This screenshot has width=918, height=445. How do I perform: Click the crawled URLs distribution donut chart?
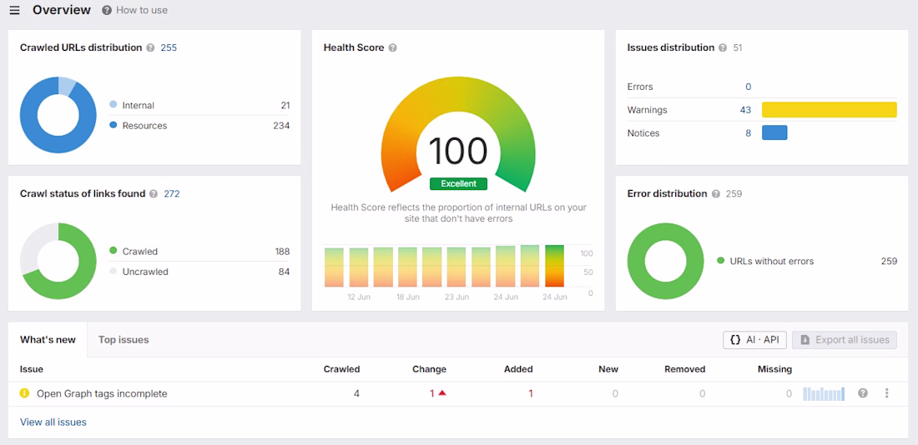pos(58,115)
